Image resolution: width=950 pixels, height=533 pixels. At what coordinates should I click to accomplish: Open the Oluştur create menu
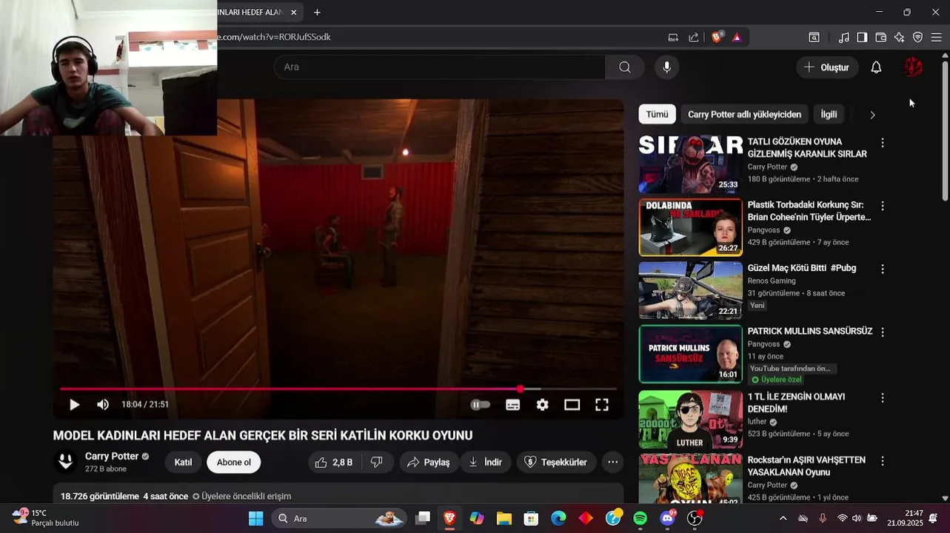827,67
